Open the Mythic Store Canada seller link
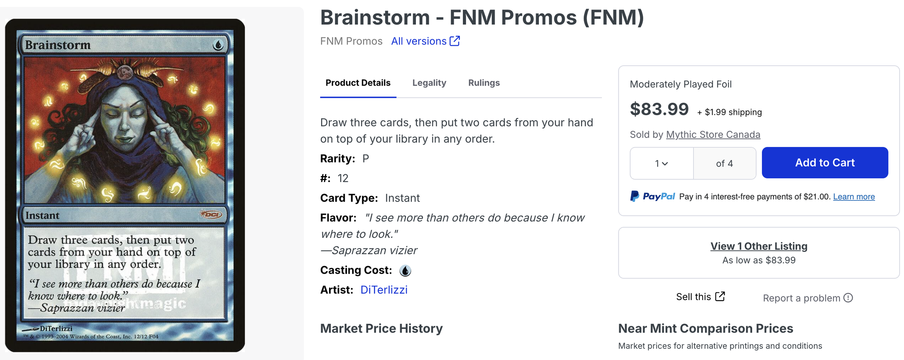The width and height of the screenshot is (904, 360). (x=713, y=134)
